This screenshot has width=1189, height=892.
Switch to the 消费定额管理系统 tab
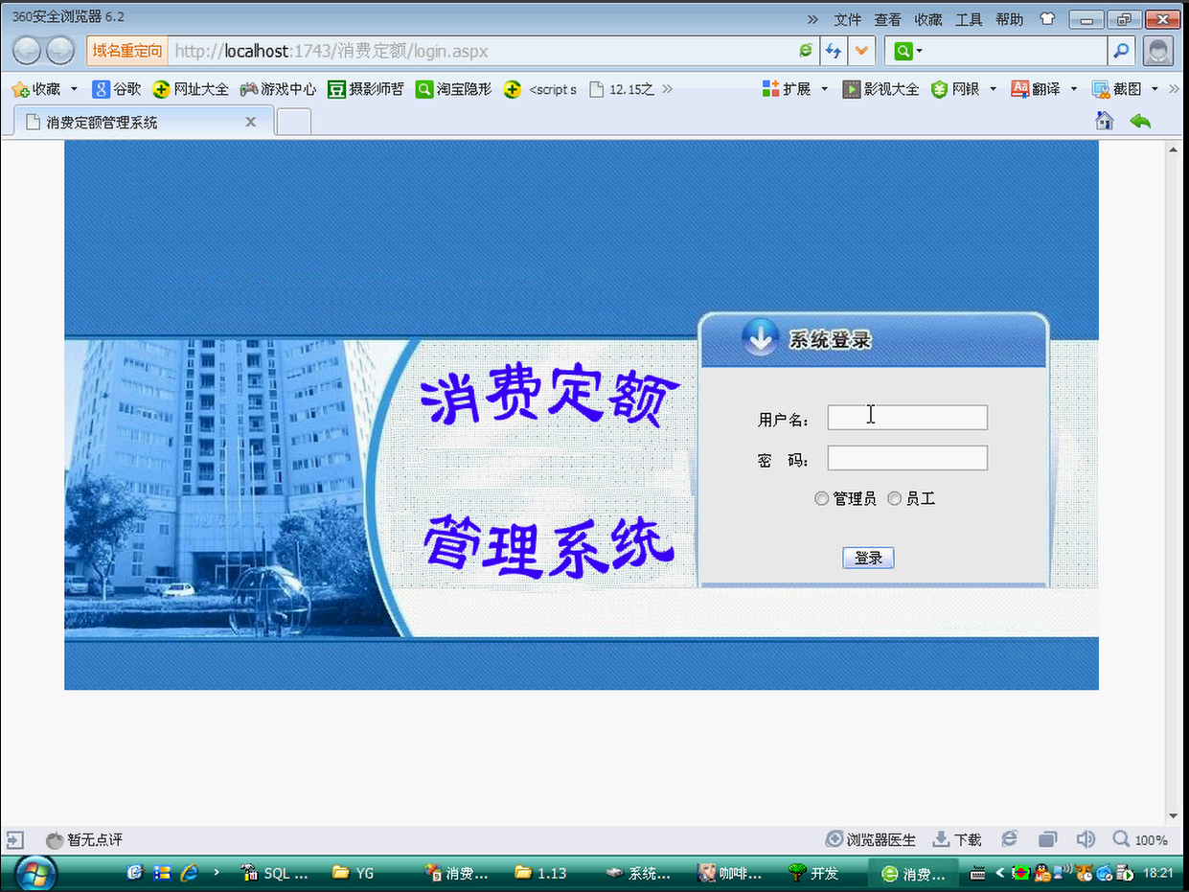pos(144,122)
